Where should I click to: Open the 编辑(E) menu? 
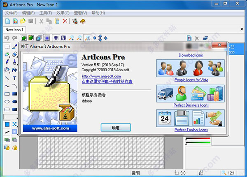28,13
